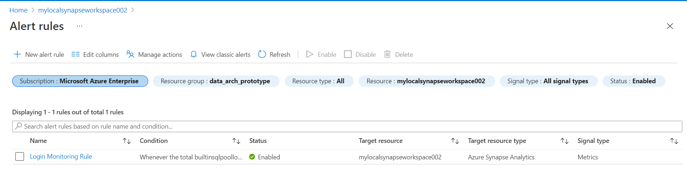Click the Disable square icon
687x179 pixels.
(x=348, y=54)
